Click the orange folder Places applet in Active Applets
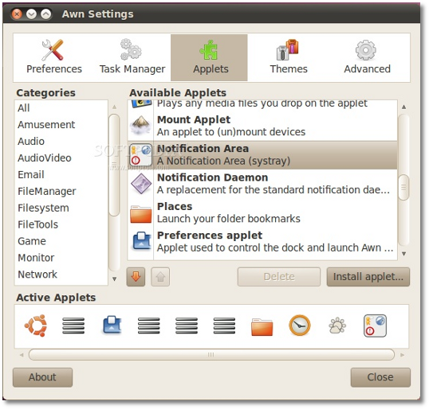Image resolution: width=429 pixels, height=409 pixels. (262, 326)
